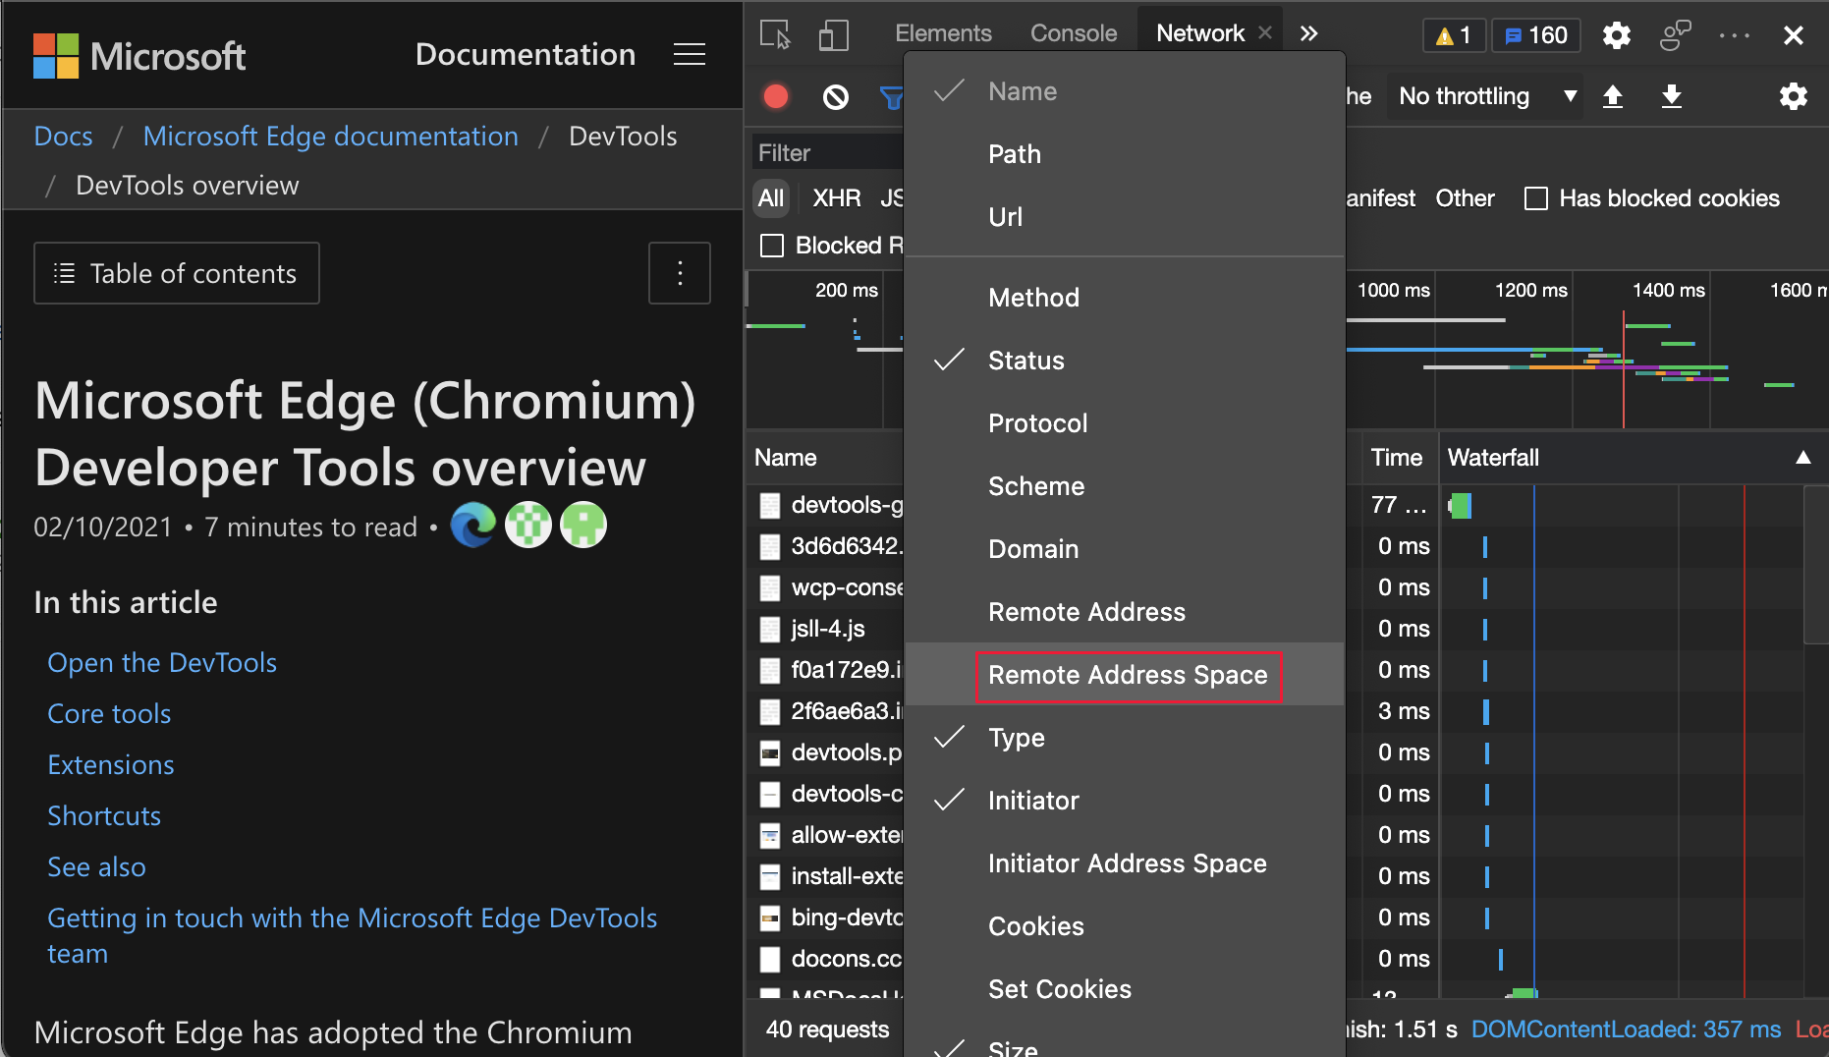Screen dimensions: 1829x1057
Task: Open the Core tools article link
Action: pyautogui.click(x=108, y=713)
